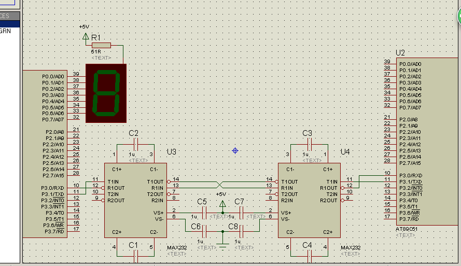Click VS+ pin 2 on U3

click(173, 213)
